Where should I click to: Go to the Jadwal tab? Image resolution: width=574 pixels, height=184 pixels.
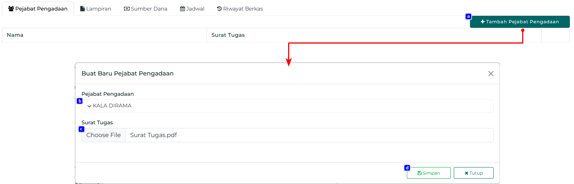click(192, 9)
